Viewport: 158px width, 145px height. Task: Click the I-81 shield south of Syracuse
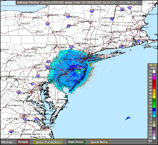pyautogui.click(x=48, y=24)
